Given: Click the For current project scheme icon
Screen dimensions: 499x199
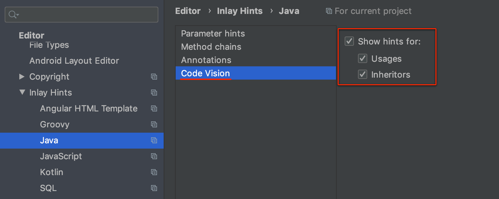Looking at the screenshot, I should 329,11.
